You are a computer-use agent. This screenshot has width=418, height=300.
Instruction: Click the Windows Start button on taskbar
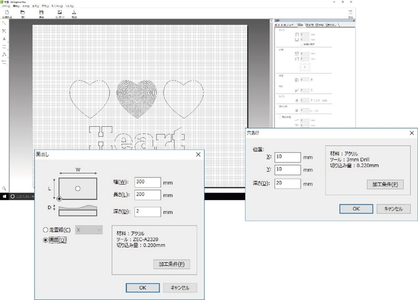coord(4,196)
